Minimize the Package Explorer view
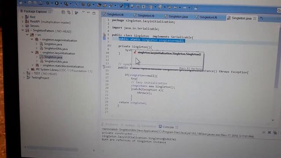Image resolution: width=281 pixels, height=158 pixels. 88,12
